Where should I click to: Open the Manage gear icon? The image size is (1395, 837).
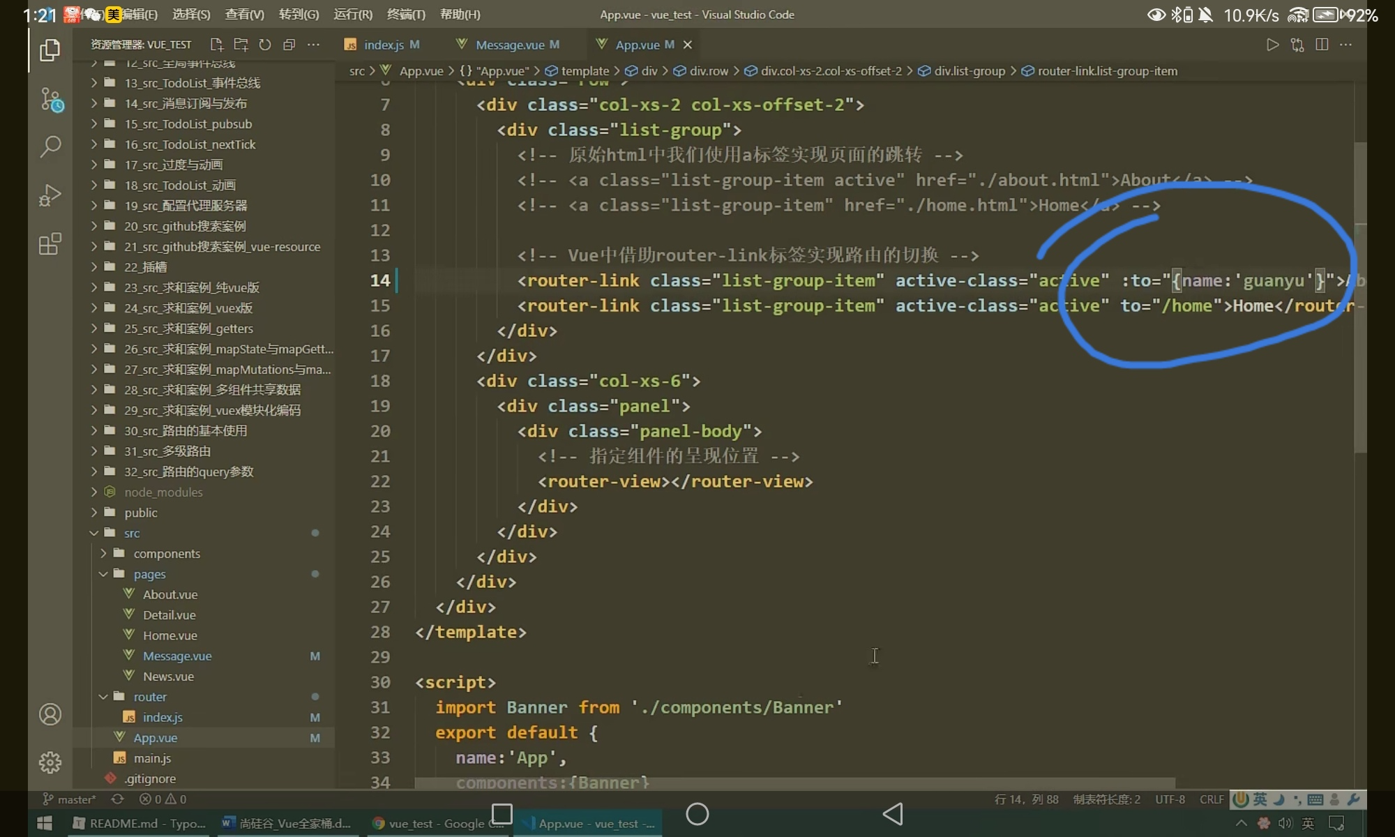(x=50, y=762)
